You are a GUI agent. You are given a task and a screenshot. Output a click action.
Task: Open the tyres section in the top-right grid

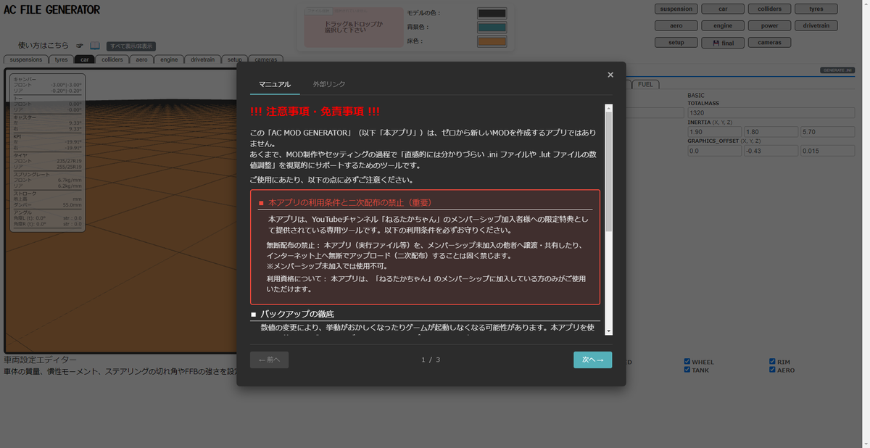click(x=816, y=8)
